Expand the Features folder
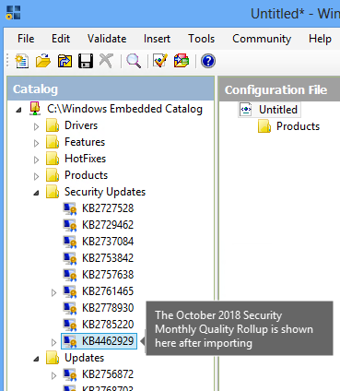This screenshot has height=391, width=340. click(x=36, y=143)
